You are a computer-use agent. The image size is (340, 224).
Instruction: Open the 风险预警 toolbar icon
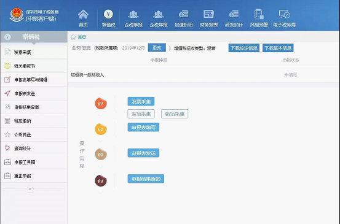point(259,18)
